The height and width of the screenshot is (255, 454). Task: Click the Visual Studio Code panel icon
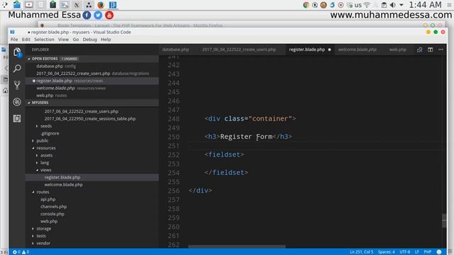[113, 5]
